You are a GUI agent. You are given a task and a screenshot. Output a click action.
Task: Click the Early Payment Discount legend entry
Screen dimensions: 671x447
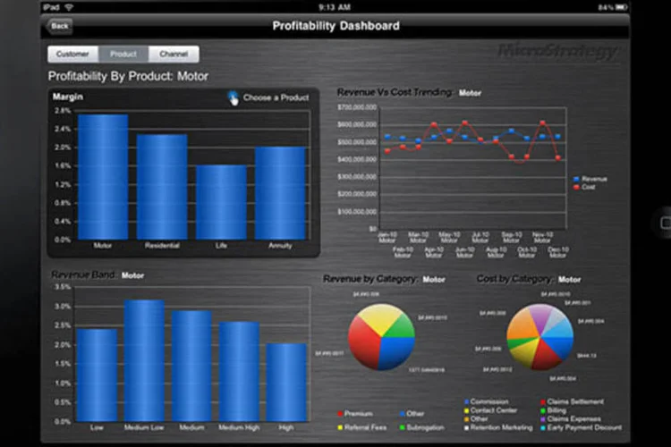pos(581,427)
